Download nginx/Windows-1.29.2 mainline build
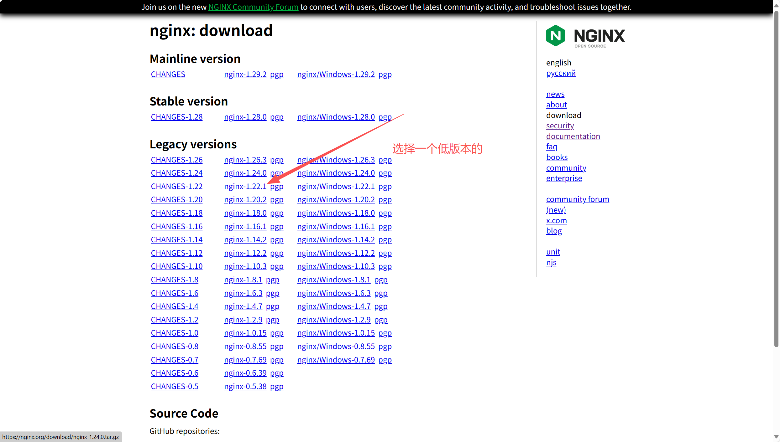 (x=336, y=75)
